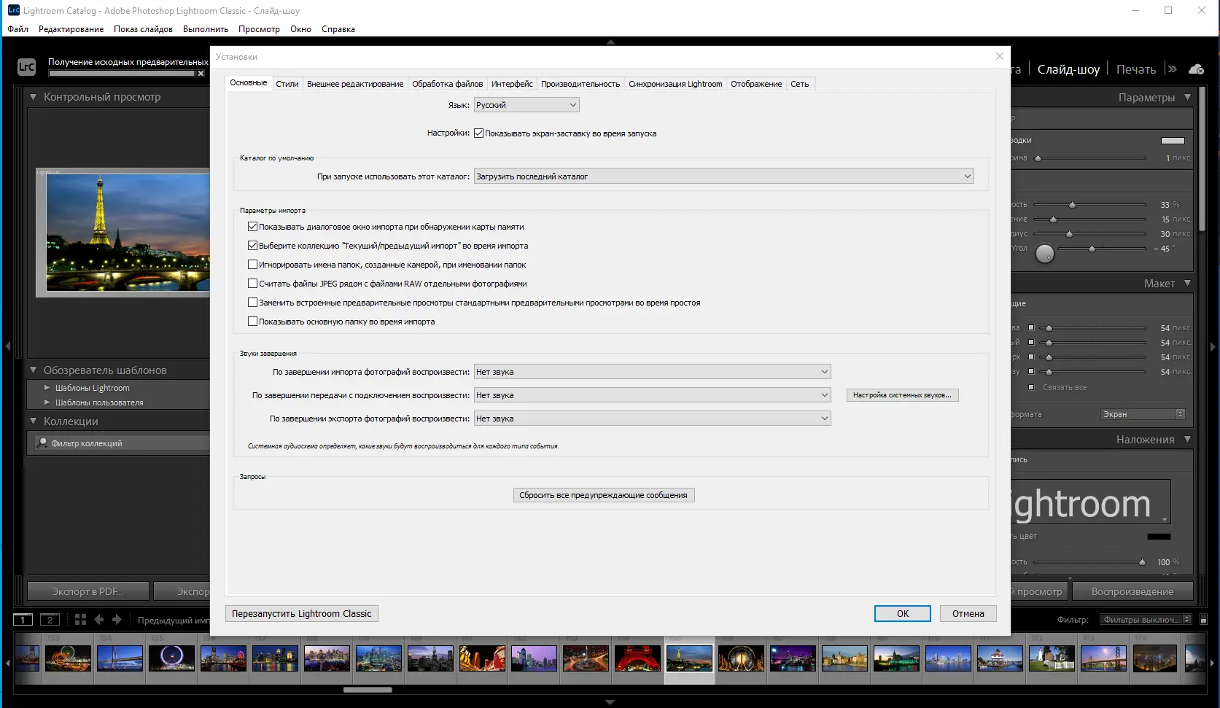Screen dimensions: 1220x708
Task: Go back with the left arrow in filmstrip bar
Action: coord(99,620)
